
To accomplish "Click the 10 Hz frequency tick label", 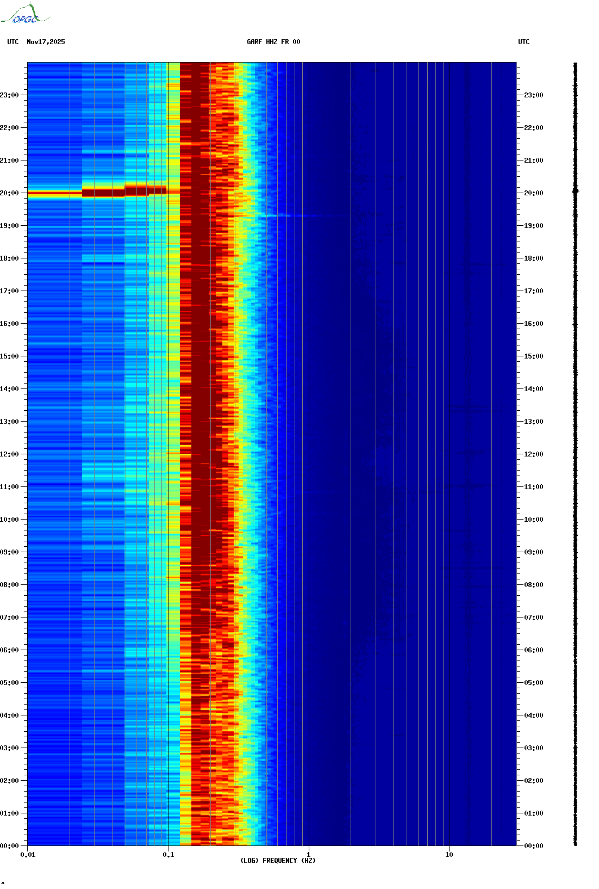I will [x=449, y=855].
